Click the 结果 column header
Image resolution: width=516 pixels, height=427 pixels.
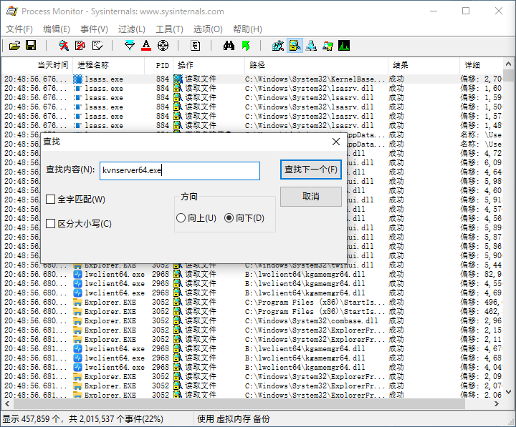coord(424,65)
